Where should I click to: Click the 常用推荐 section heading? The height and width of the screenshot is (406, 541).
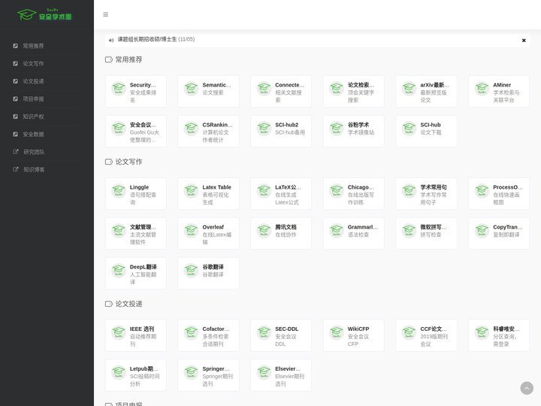128,59
